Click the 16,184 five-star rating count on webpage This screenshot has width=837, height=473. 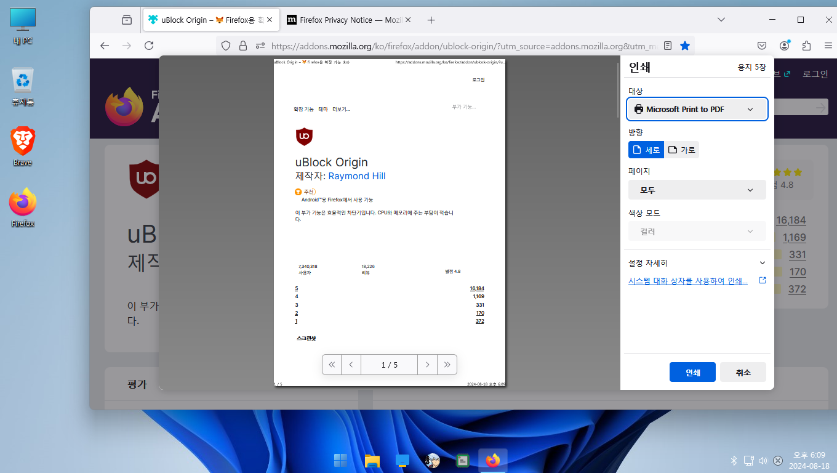(791, 220)
